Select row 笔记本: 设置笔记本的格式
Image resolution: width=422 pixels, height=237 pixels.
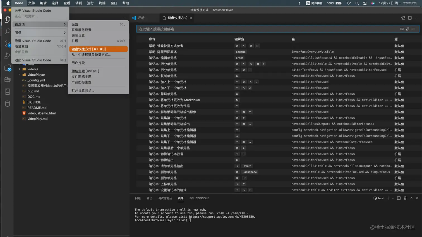(278, 190)
